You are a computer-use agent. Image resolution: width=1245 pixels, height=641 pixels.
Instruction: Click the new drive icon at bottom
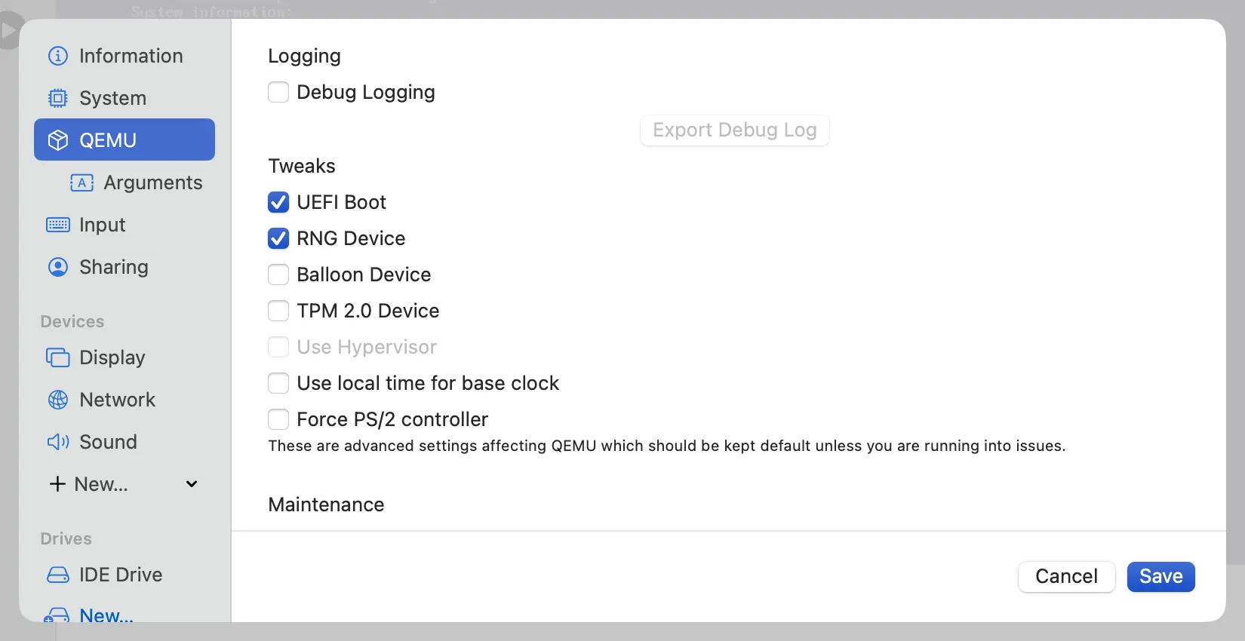(57, 615)
